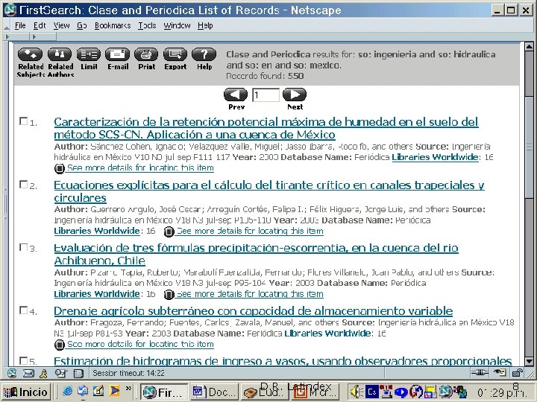Open FirstSearch Help icon
The width and height of the screenshot is (537, 402).
click(x=204, y=54)
